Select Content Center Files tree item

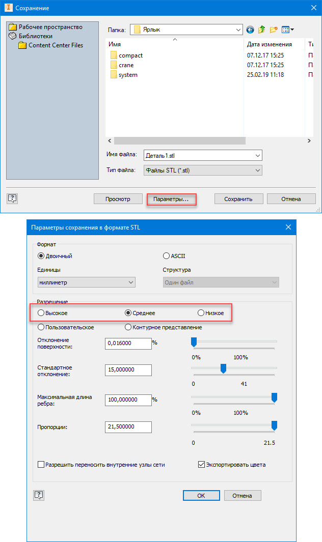point(55,45)
